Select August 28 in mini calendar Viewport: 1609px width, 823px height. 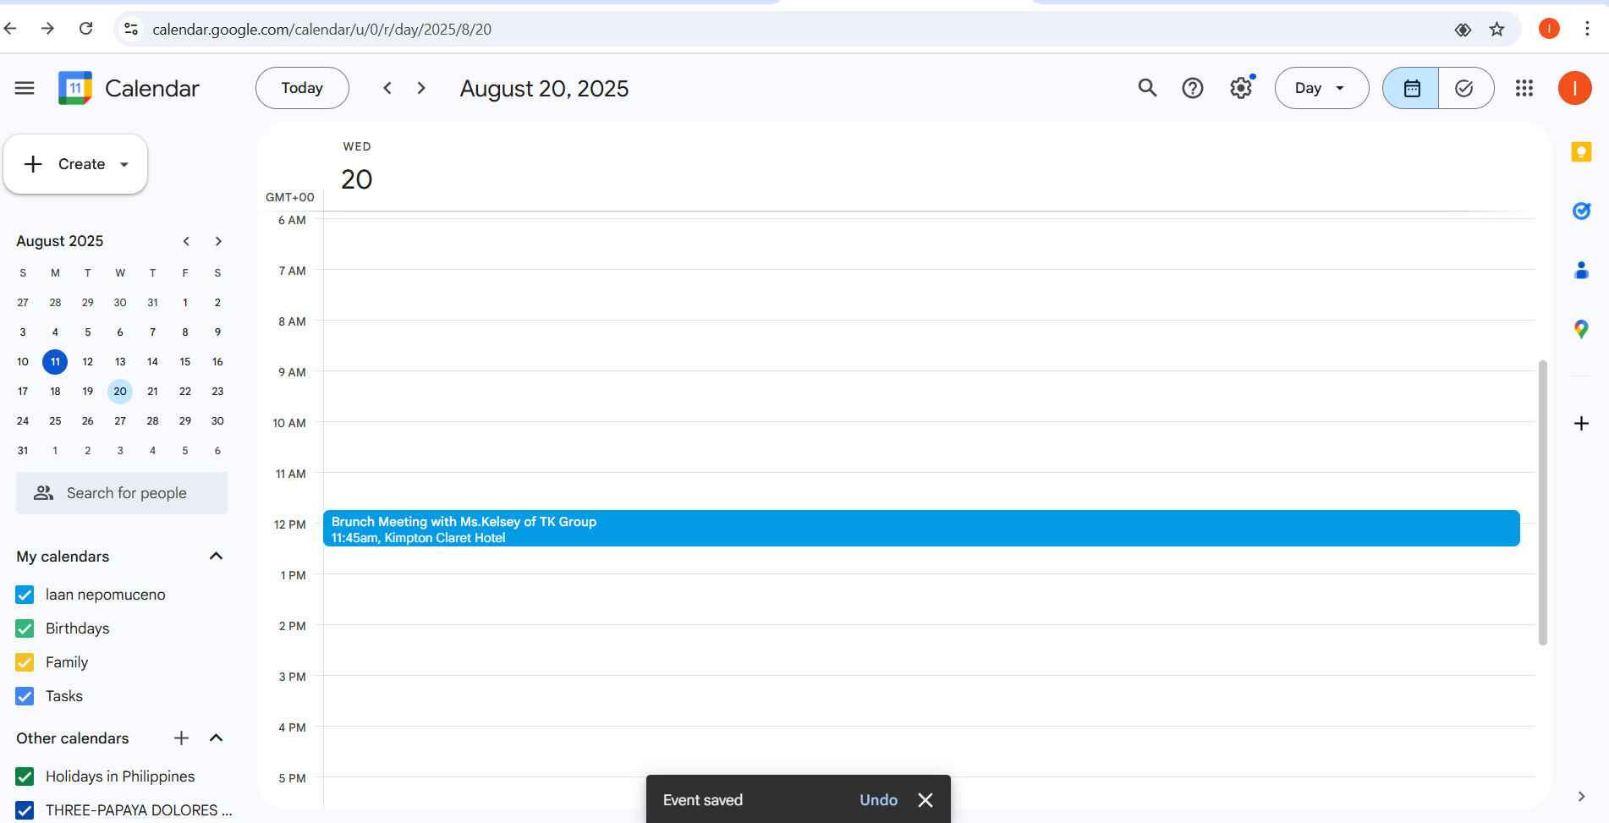click(152, 421)
